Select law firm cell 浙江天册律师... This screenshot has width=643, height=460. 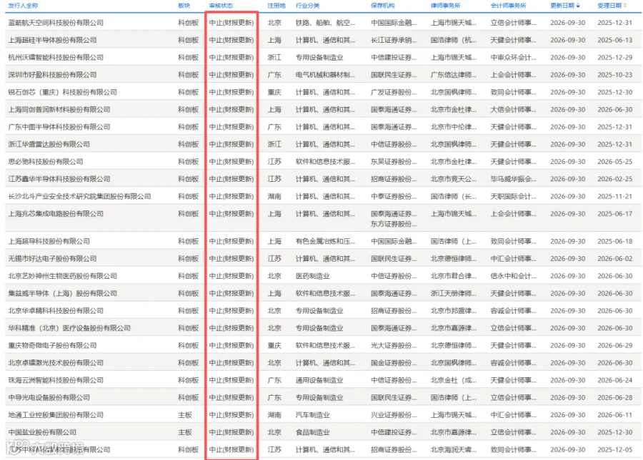[454, 293]
